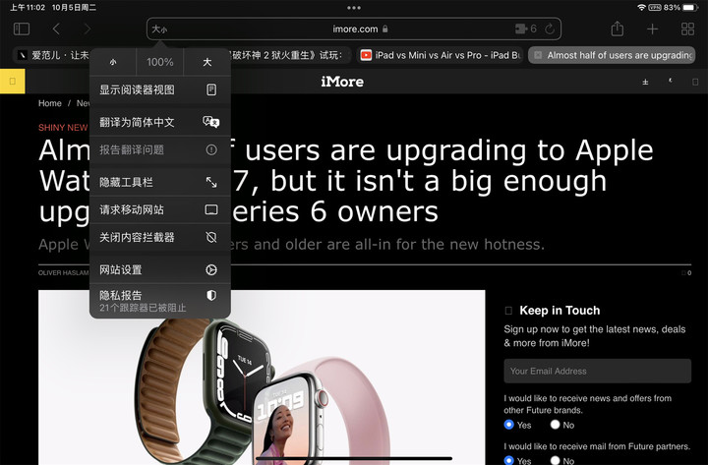The width and height of the screenshot is (708, 465).
Task: Turn off content blockers menu item
Action: (x=159, y=238)
